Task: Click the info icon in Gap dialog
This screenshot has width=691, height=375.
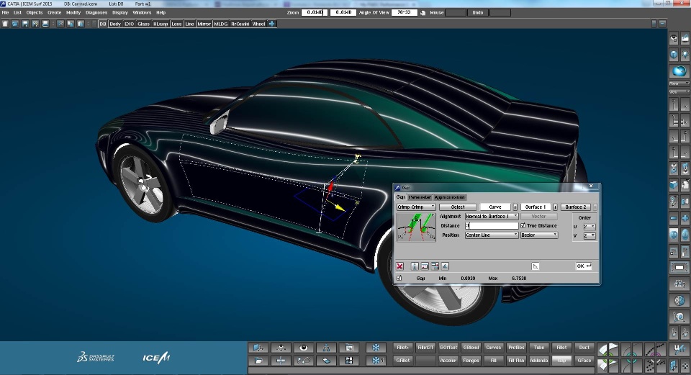Action: pos(415,266)
